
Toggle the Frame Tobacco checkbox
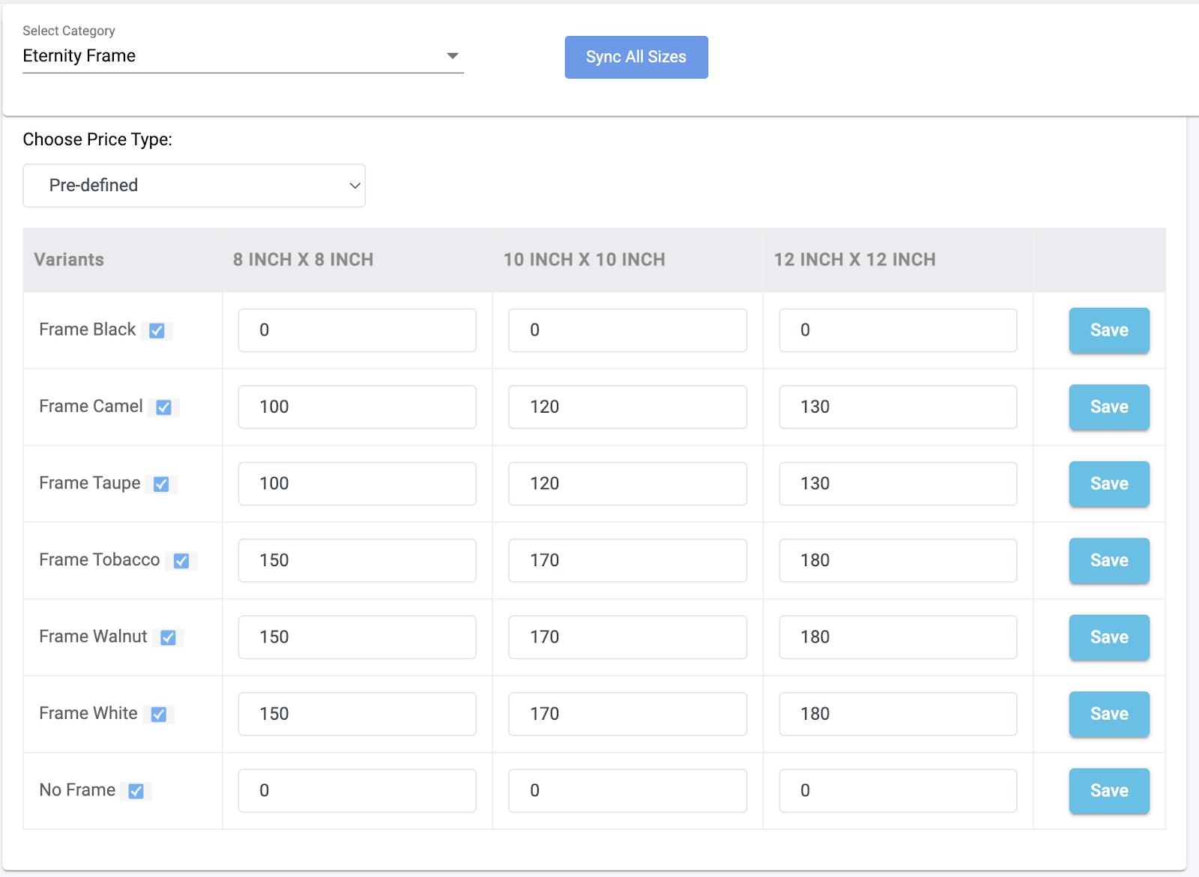[181, 561]
